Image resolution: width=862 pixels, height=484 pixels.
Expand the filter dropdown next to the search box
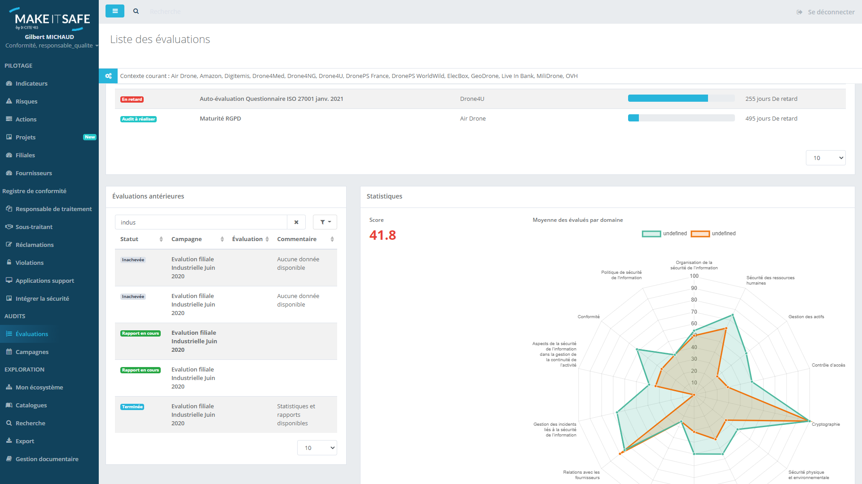325,222
